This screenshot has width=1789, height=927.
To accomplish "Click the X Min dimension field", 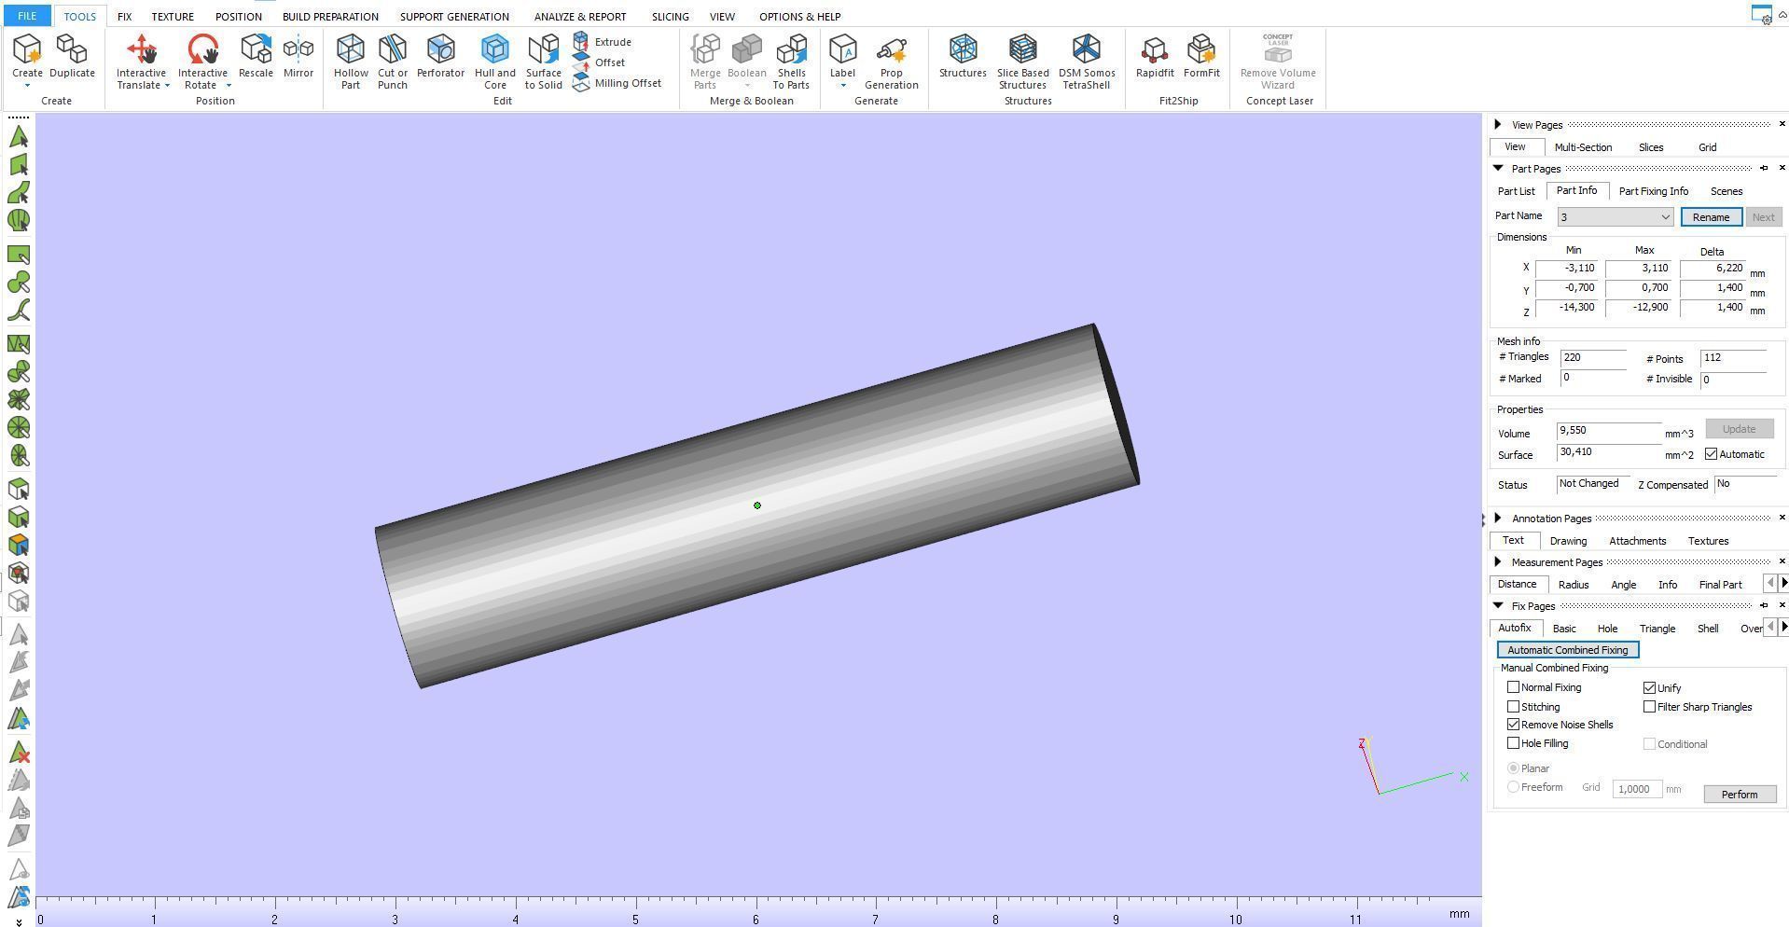I will click(x=1567, y=269).
